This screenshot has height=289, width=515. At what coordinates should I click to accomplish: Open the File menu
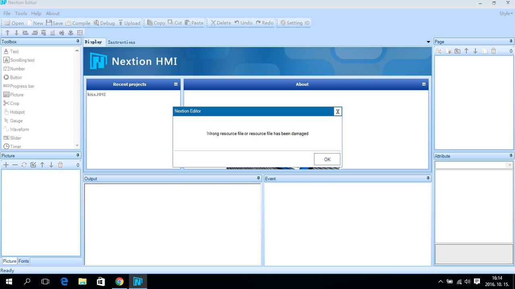pyautogui.click(x=7, y=13)
